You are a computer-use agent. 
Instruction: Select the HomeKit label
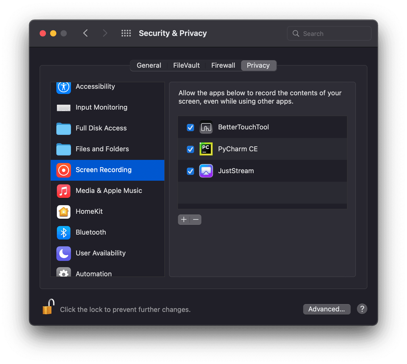(89, 211)
